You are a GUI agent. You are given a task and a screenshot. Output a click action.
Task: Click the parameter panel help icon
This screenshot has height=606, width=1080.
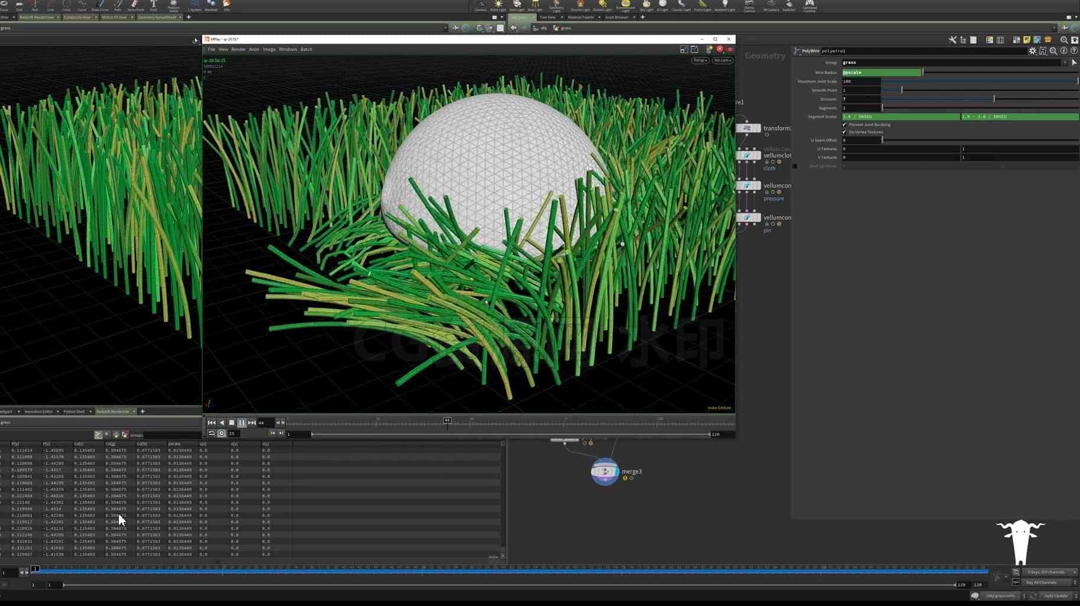point(1074,51)
